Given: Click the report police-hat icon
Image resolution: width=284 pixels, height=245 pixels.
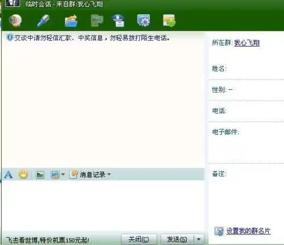Looking at the screenshot, I should tap(118, 20).
